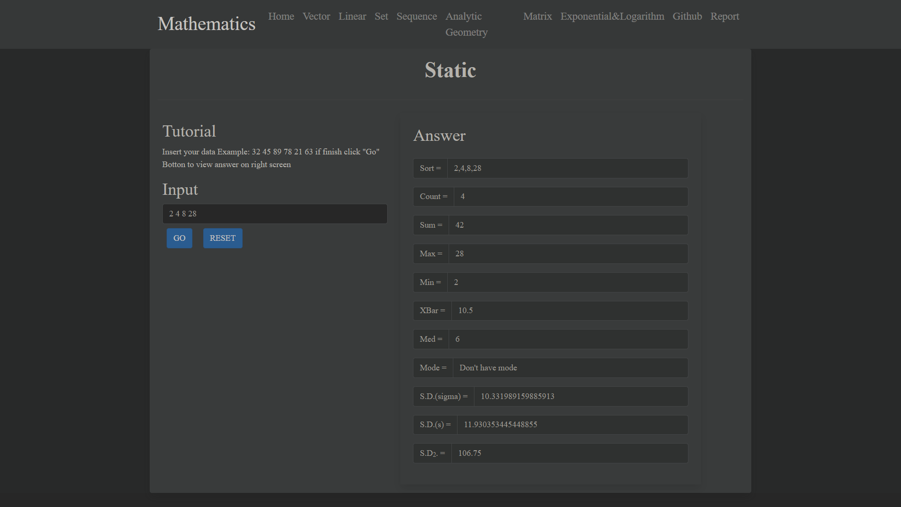Select the Sum answer field
Viewport: 901px width, 507px height.
[x=568, y=225]
